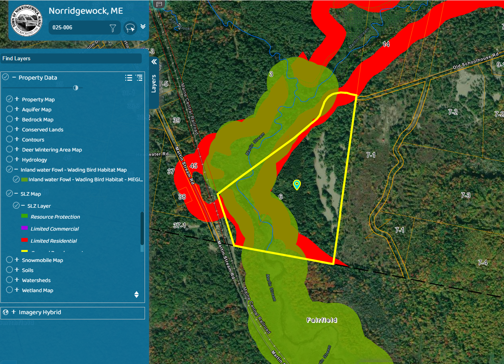Screen dimensions: 504x364
Task: Enable the Hydrology layer
Action: coord(9,159)
